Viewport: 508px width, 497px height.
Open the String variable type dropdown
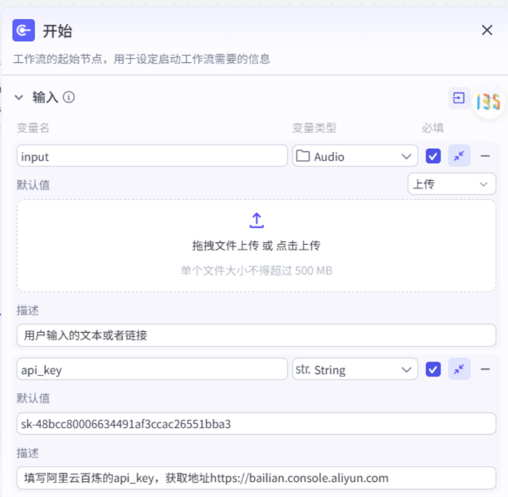click(355, 369)
